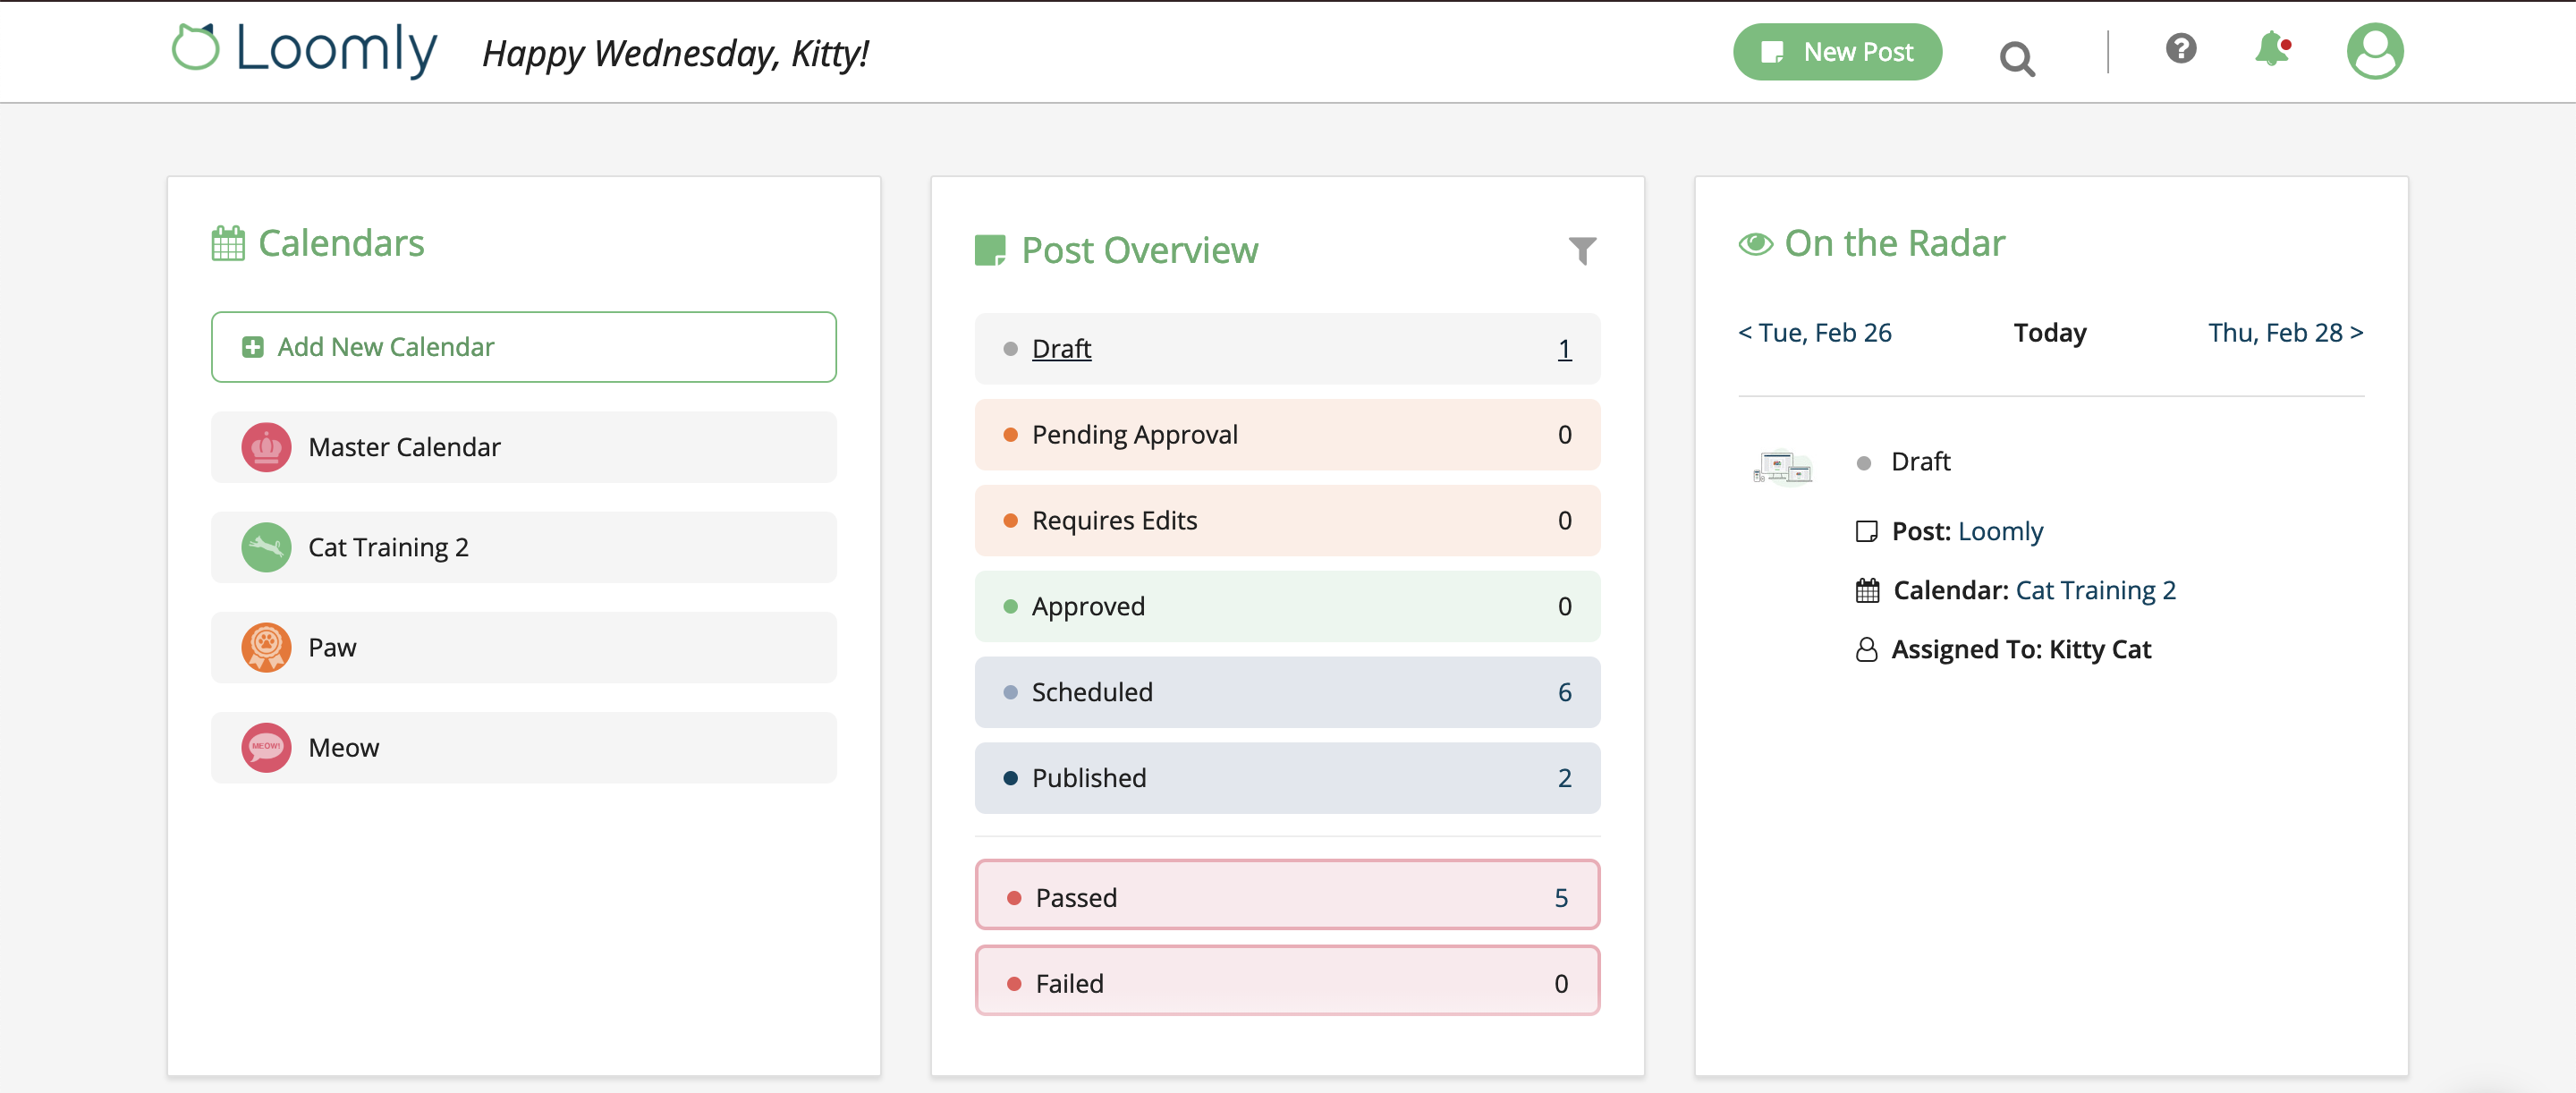The height and width of the screenshot is (1093, 2576).
Task: Click the Calendars panel calendar icon
Action: [x=228, y=241]
